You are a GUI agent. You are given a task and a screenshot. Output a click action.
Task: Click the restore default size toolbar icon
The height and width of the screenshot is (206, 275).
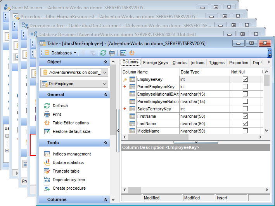[x=123, y=53]
